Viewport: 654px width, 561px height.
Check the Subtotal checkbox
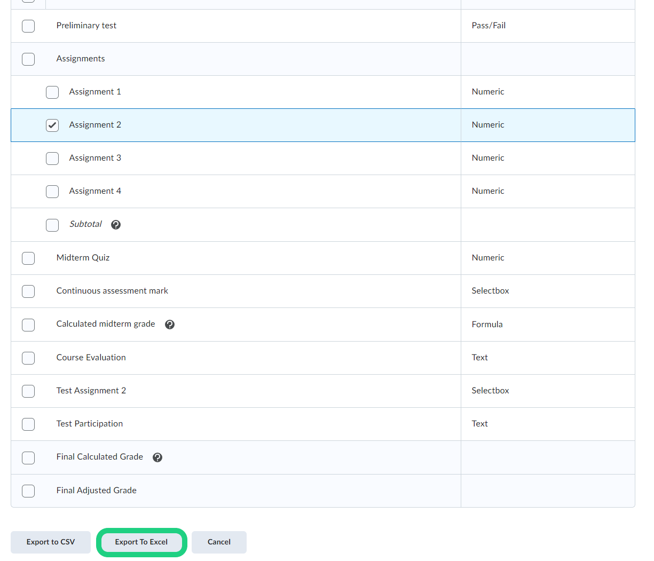click(x=52, y=225)
